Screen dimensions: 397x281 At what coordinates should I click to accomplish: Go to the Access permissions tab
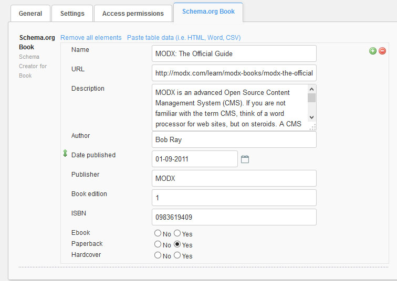(x=133, y=14)
